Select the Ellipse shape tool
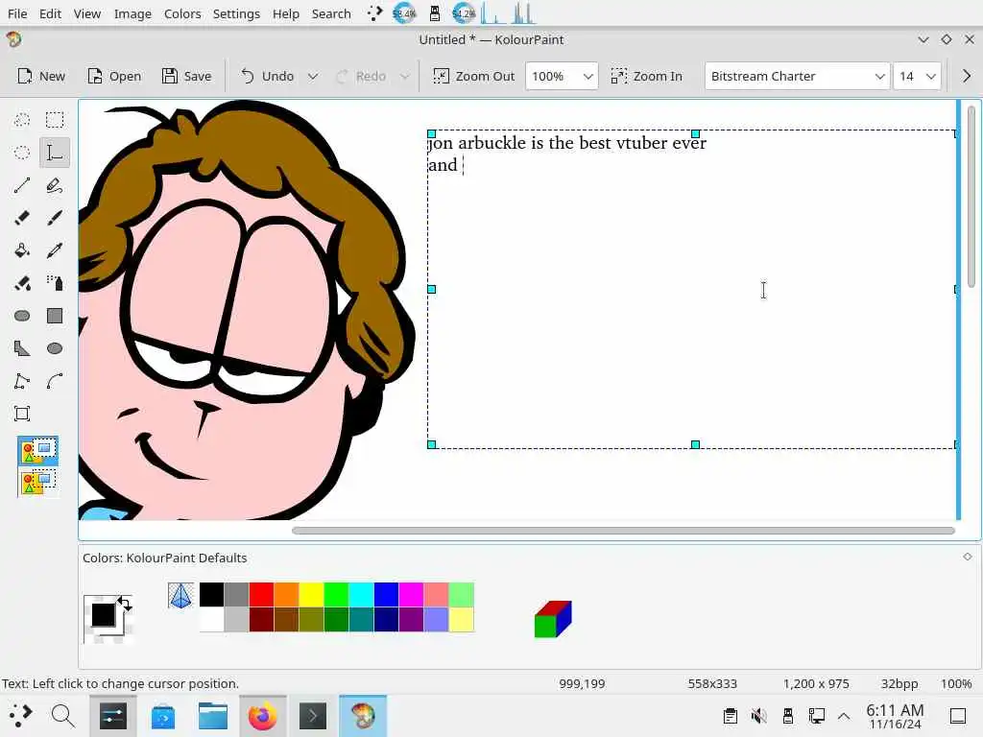 (x=55, y=347)
